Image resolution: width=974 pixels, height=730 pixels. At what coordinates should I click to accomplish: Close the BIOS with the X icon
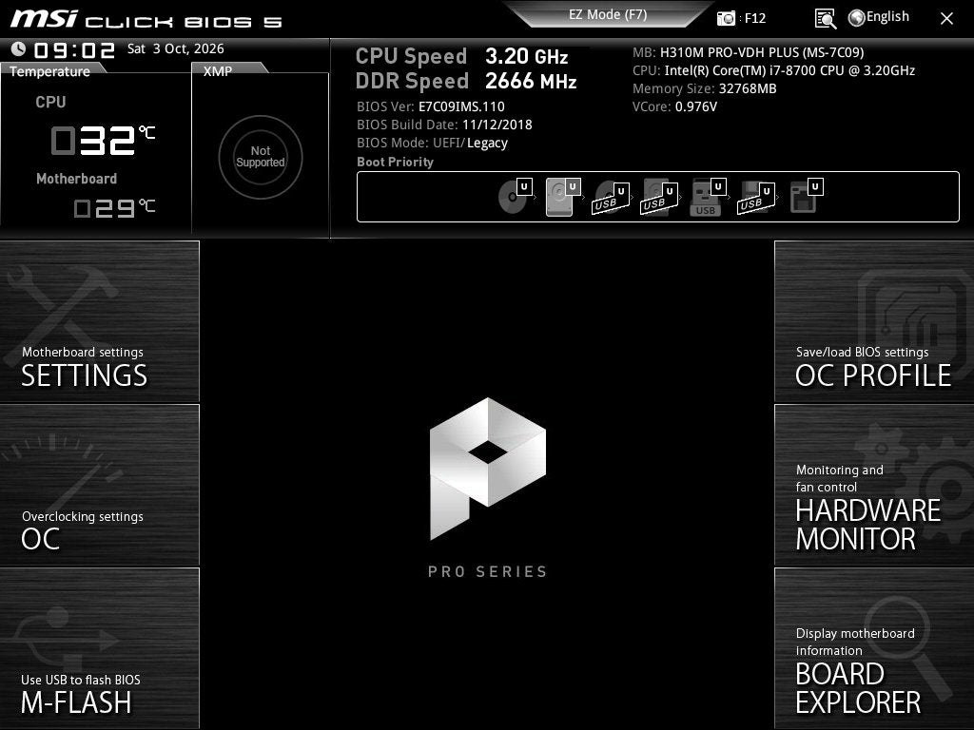click(x=946, y=19)
